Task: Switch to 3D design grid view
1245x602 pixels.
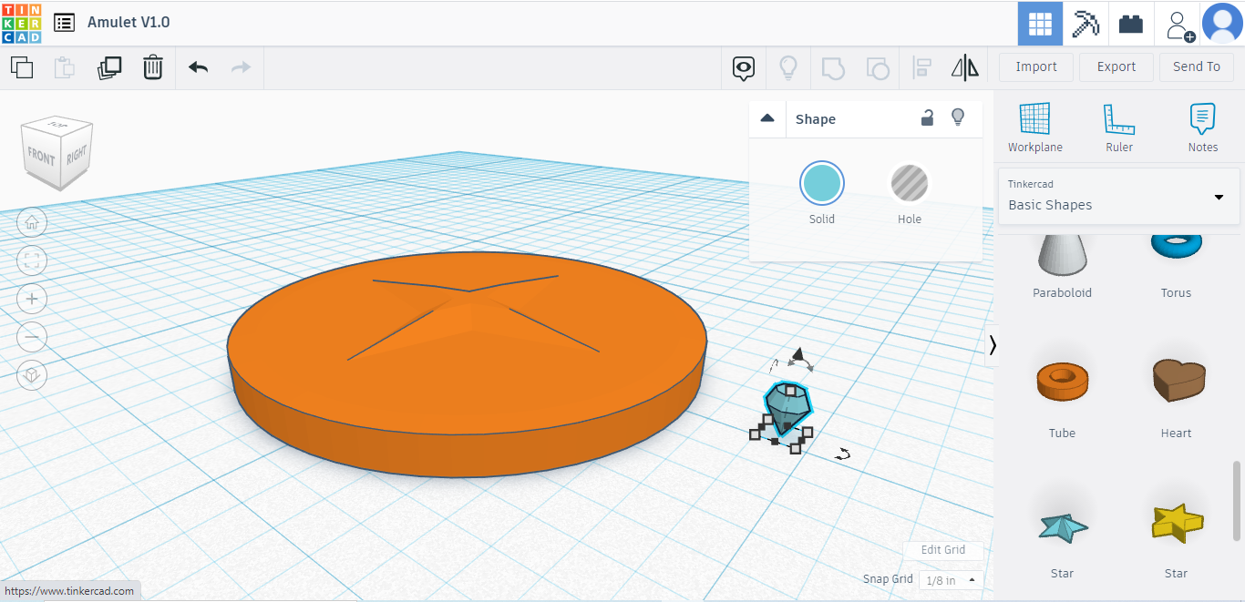Action: pyautogui.click(x=1040, y=24)
